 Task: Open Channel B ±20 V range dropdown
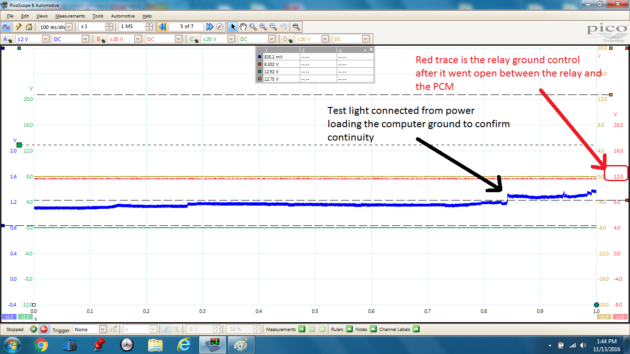coord(138,39)
